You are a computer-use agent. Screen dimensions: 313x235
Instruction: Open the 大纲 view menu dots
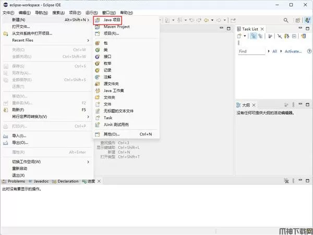(x=293, y=105)
